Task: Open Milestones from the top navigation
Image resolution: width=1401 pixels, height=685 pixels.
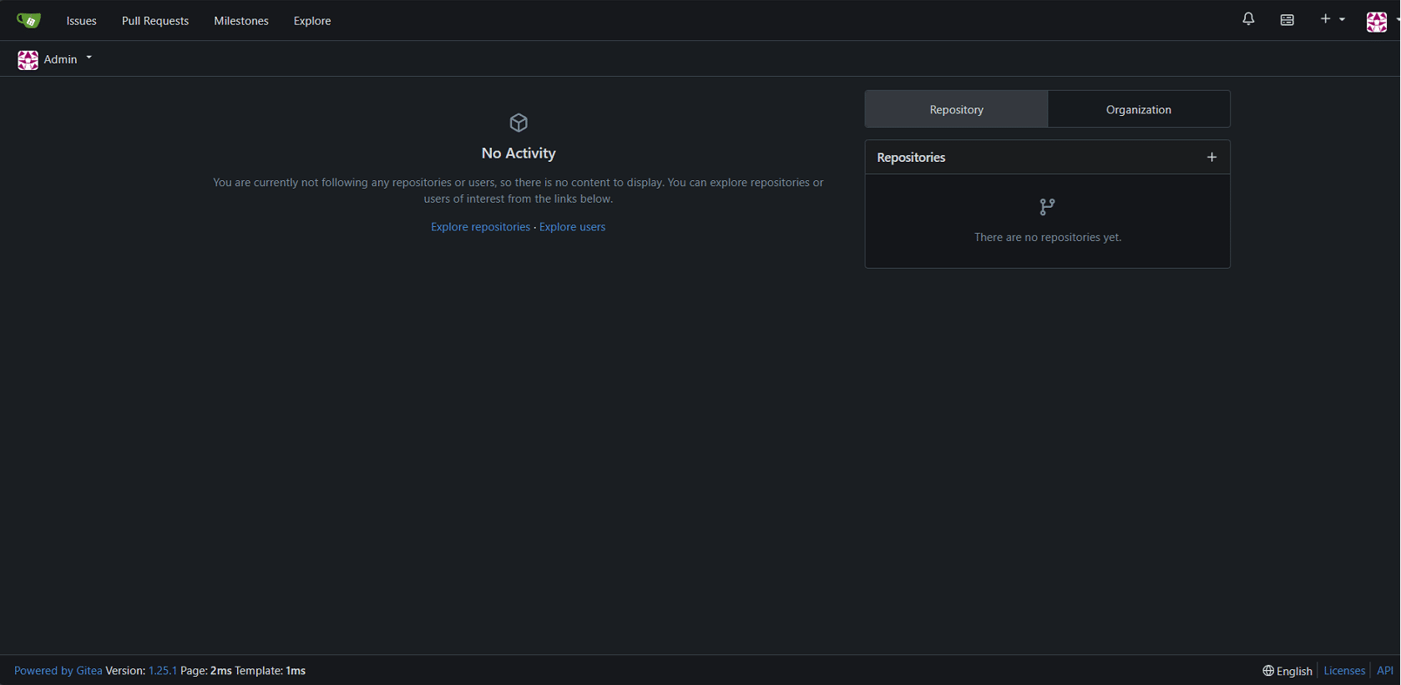Action: (241, 21)
